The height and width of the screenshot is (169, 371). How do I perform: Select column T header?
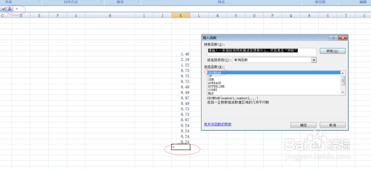(x=346, y=16)
